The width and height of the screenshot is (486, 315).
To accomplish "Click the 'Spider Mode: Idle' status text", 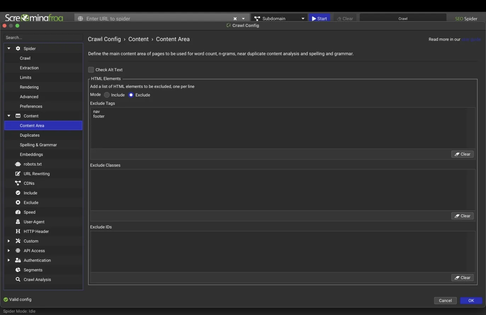I will tap(19, 311).
